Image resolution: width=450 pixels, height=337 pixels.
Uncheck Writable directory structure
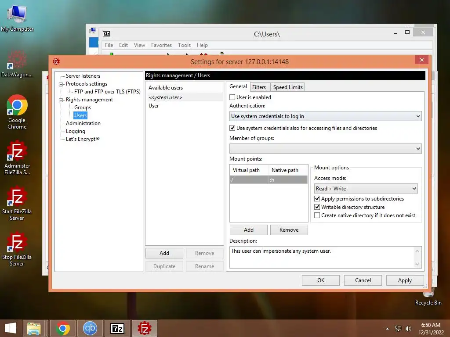point(317,207)
